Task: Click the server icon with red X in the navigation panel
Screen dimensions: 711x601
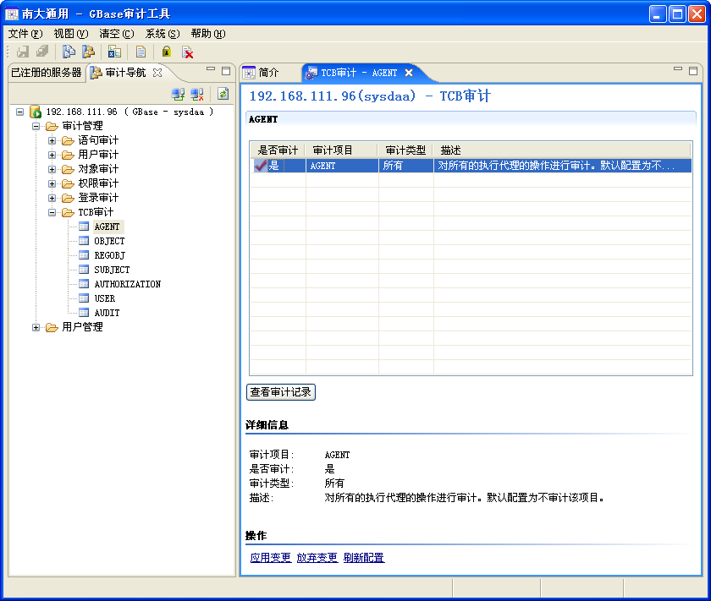Action: 197,94
